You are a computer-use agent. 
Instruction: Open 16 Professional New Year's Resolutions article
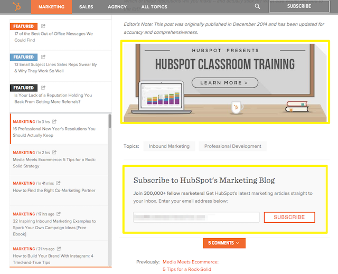point(54,132)
